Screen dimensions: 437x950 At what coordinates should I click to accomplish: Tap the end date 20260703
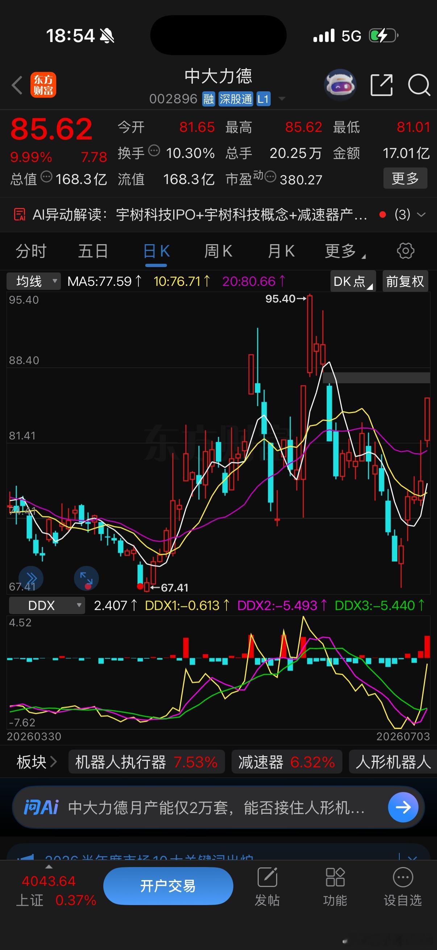coord(403,737)
